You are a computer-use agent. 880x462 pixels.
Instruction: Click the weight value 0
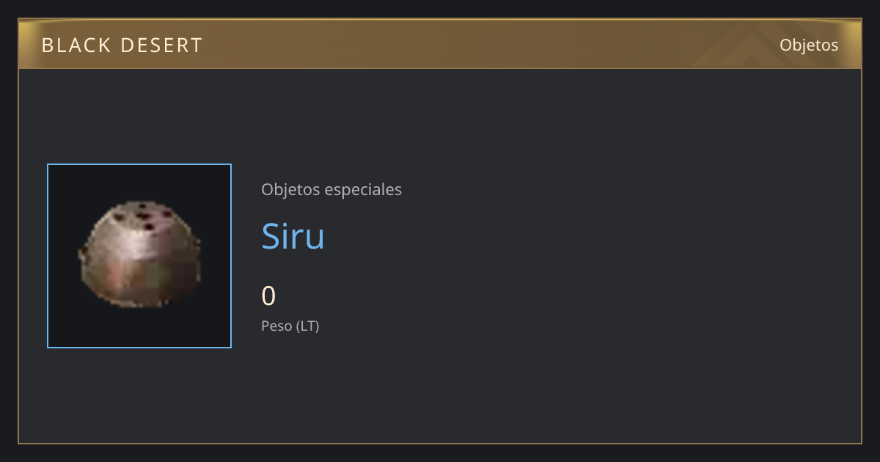coord(268,296)
